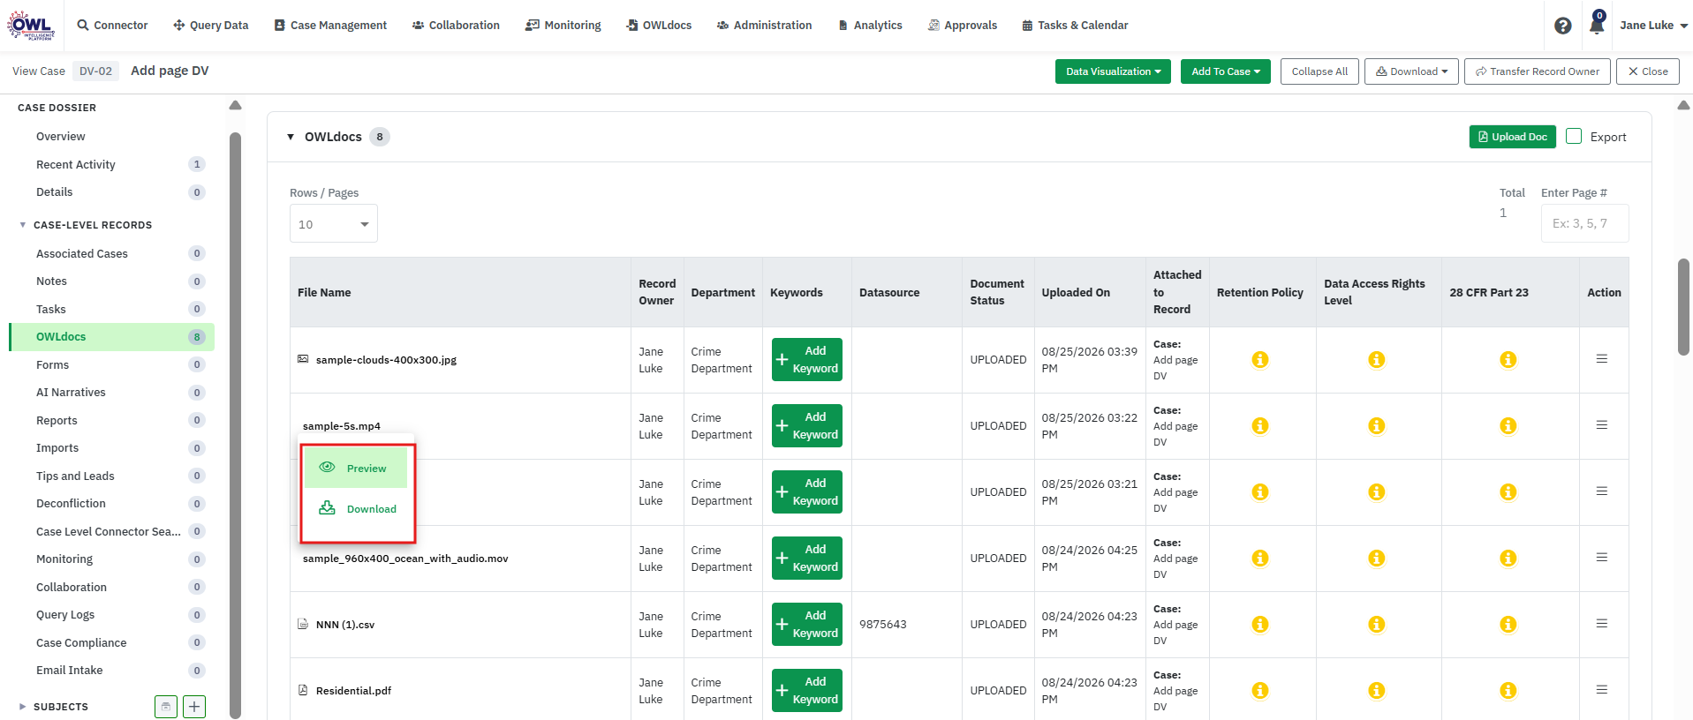Open action menu for sample-5s.mp4 row
Image resolution: width=1693 pixels, height=720 pixels.
click(1601, 425)
